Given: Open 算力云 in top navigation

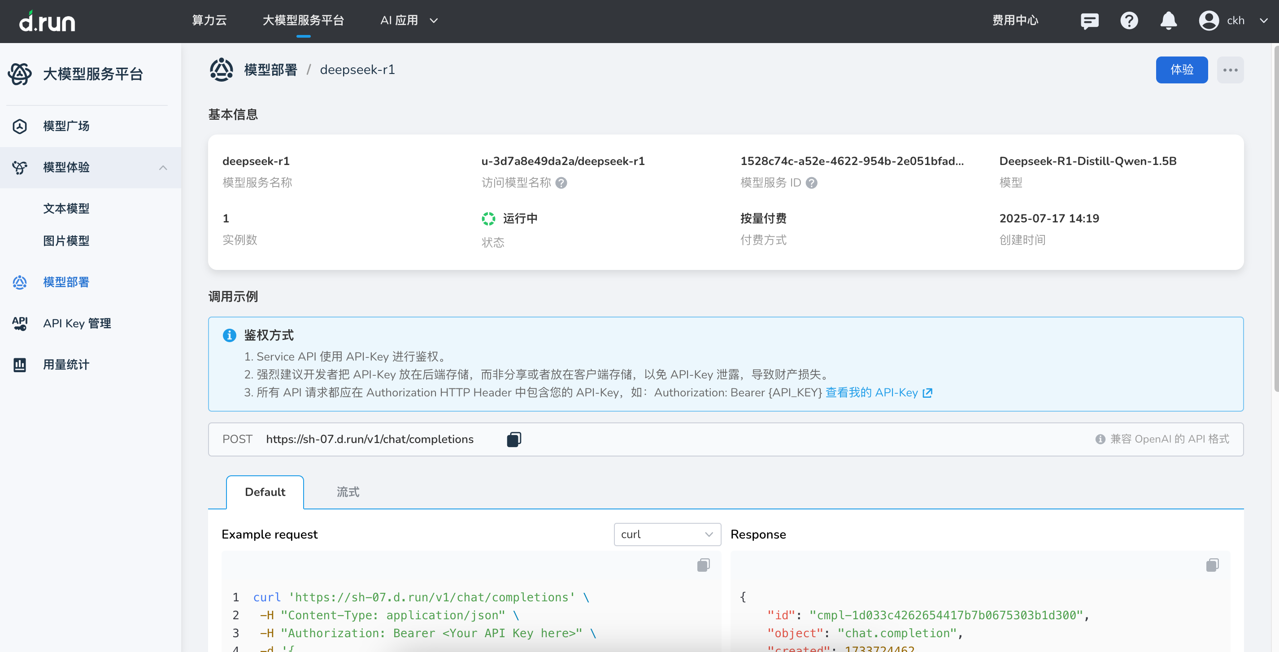Looking at the screenshot, I should (209, 21).
